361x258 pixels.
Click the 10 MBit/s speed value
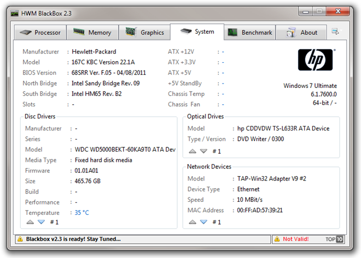(250, 200)
